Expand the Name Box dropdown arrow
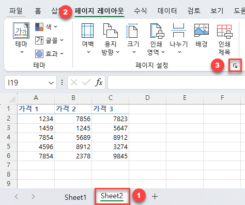245x205 pixels. pyautogui.click(x=51, y=83)
